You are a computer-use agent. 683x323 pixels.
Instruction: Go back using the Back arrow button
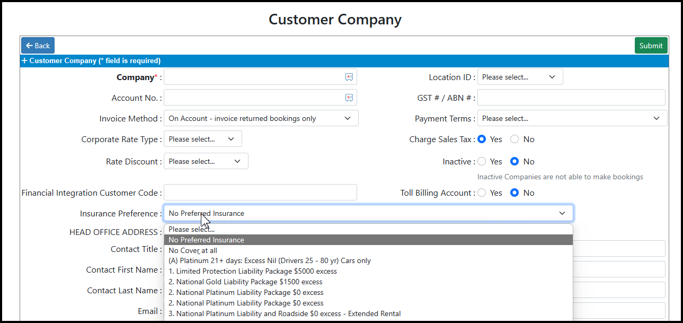coord(38,46)
